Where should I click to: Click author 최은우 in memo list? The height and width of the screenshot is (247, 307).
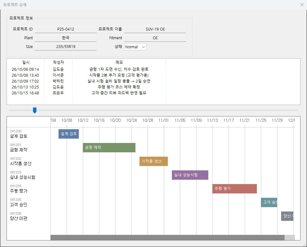tap(58, 93)
